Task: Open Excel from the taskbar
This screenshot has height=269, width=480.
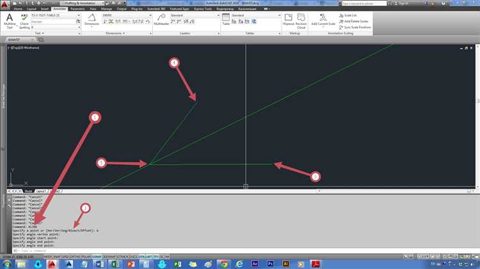Action: pyautogui.click(x=115, y=264)
